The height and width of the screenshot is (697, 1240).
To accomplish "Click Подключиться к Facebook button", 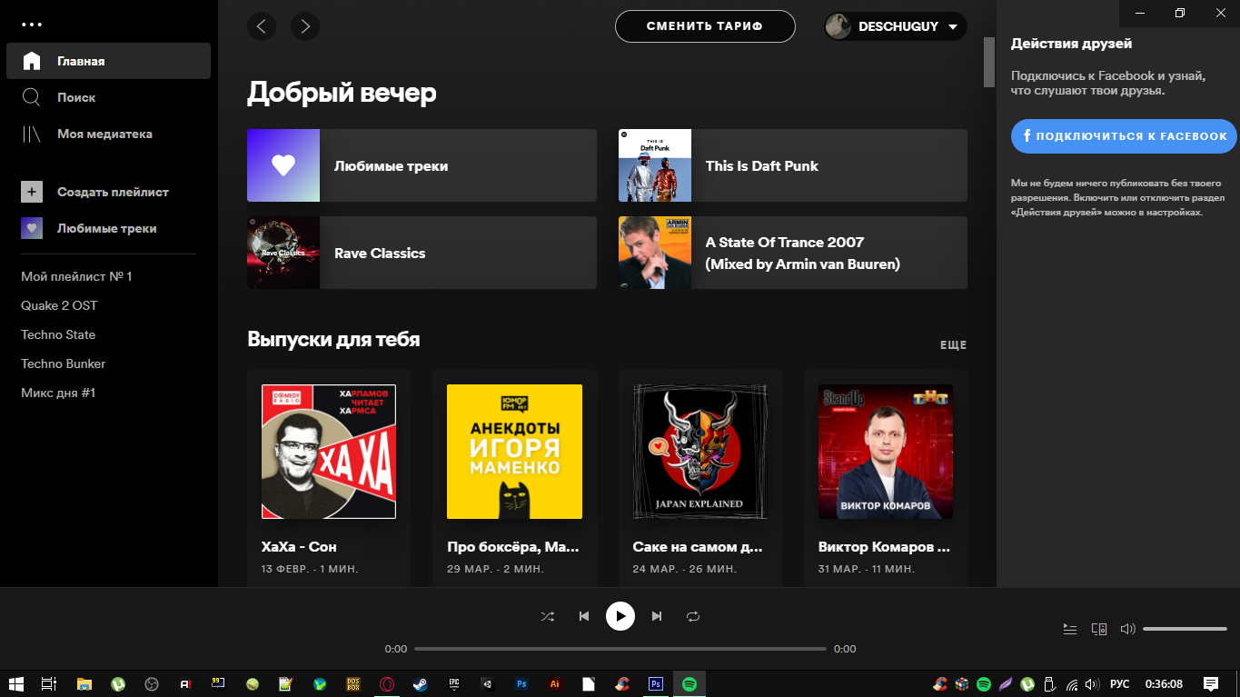I will pos(1125,135).
